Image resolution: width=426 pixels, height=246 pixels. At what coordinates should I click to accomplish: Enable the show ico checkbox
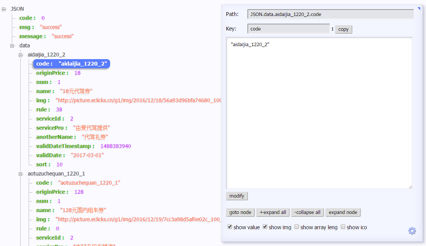[x=343, y=227]
